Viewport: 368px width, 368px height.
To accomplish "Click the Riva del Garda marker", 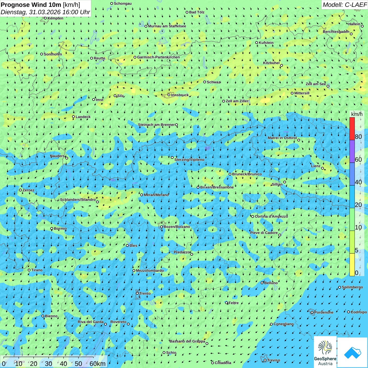I will pyautogui.click(x=105, y=324).
